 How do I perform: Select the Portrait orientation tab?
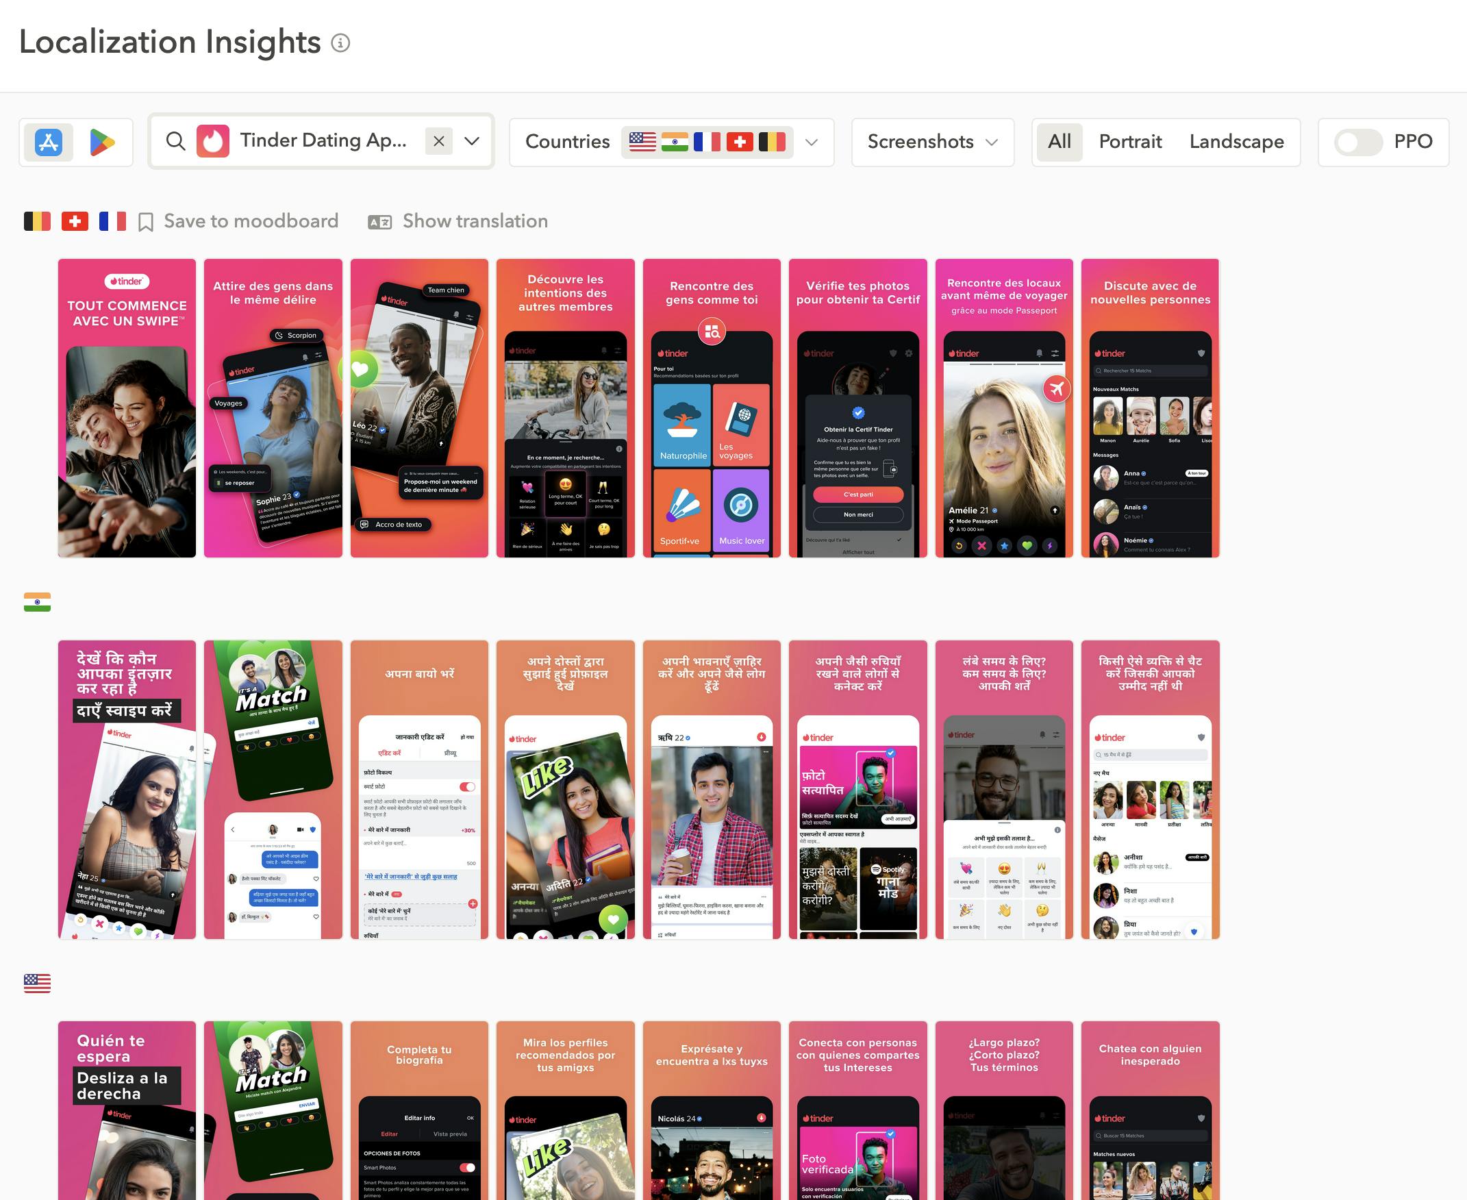coord(1131,142)
